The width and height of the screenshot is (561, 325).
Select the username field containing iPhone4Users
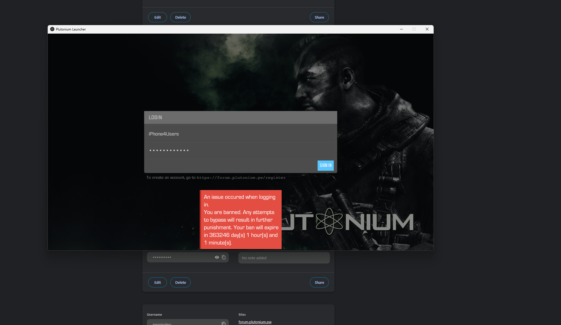[x=241, y=134]
